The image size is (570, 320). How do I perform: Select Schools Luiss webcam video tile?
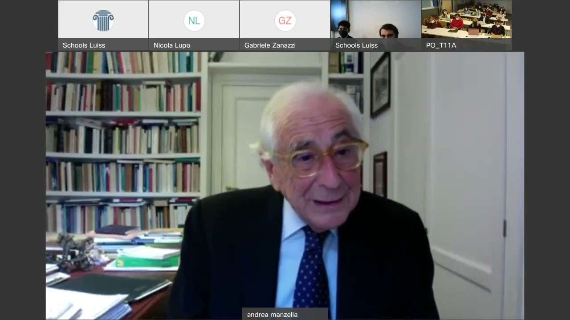tap(375, 25)
